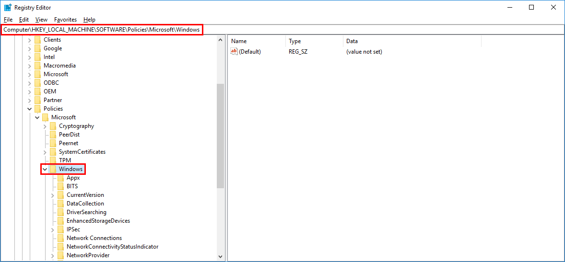Image resolution: width=565 pixels, height=262 pixels.
Task: Click the CurrentVersion folder icon
Action: pos(60,195)
